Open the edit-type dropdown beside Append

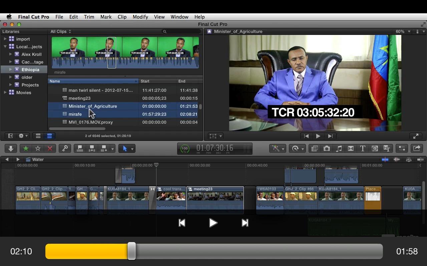tap(113, 149)
